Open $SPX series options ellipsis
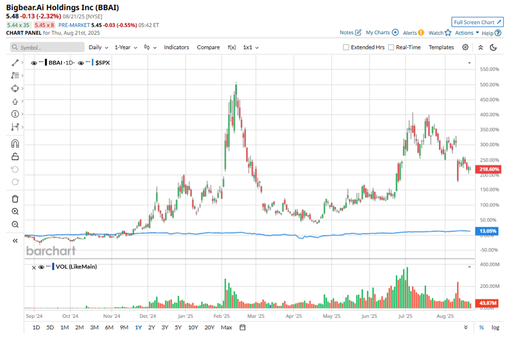This screenshot has width=511, height=339. [x=88, y=62]
